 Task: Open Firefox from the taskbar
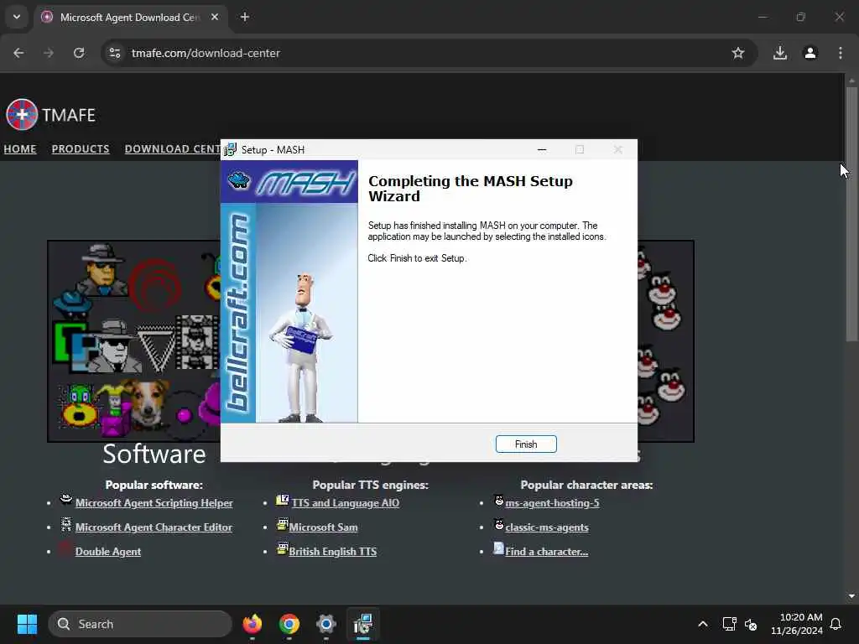coord(252,624)
